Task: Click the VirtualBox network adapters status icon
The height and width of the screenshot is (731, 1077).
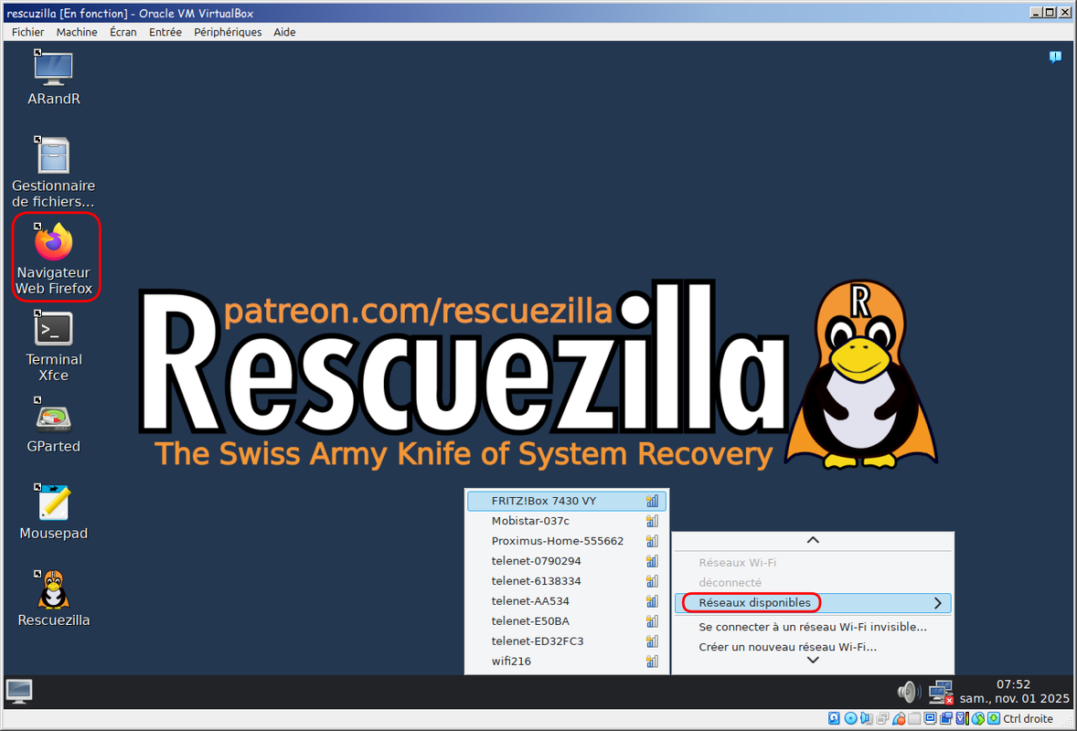Action: [x=882, y=718]
